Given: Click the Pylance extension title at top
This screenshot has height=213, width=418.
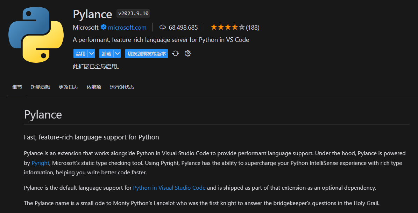Looking at the screenshot, I should pos(92,14).
